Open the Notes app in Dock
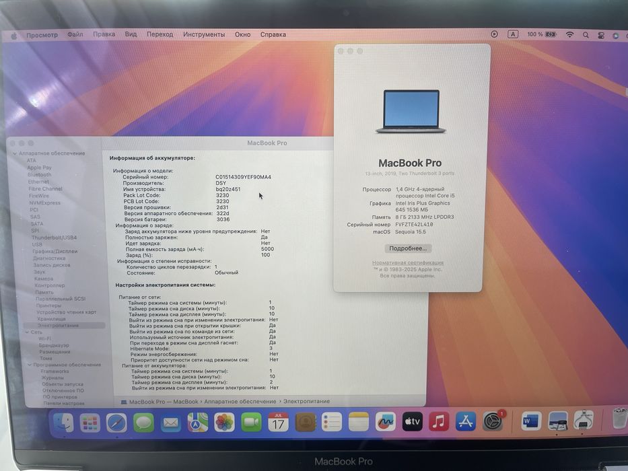The width and height of the screenshot is (628, 471). [359, 422]
